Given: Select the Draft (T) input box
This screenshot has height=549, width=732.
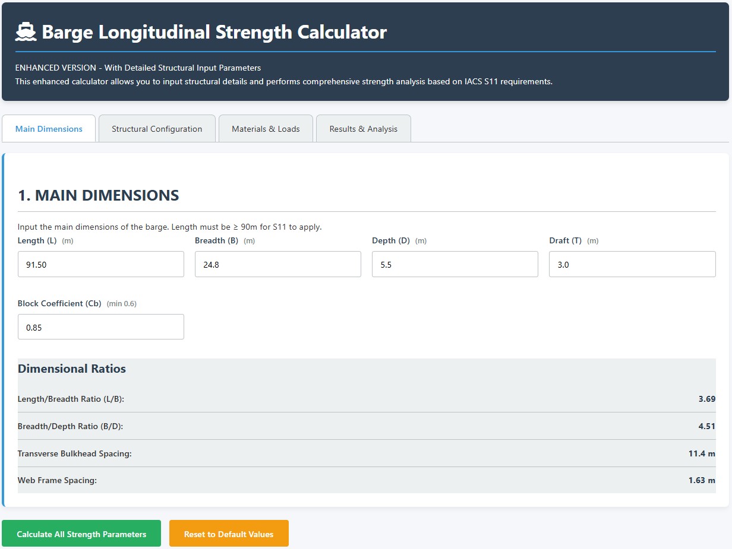Looking at the screenshot, I should [632, 264].
